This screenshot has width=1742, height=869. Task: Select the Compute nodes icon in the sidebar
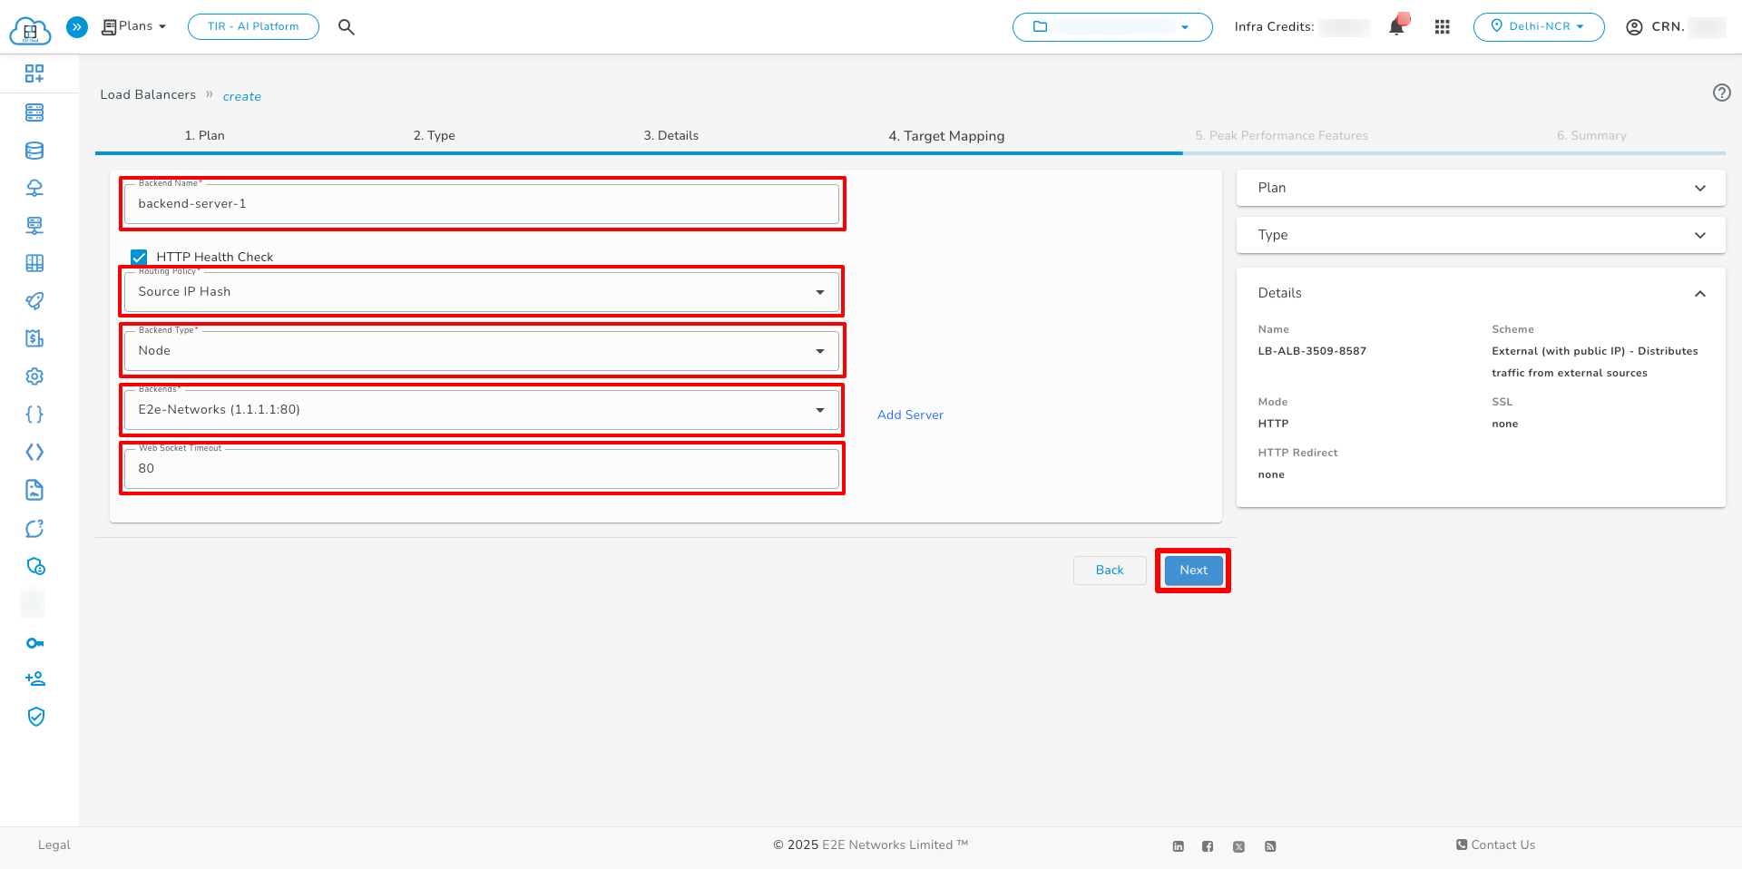click(34, 112)
